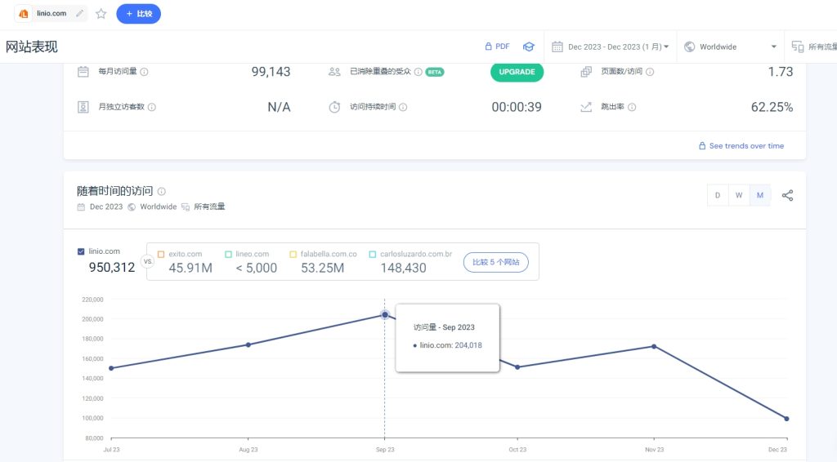Click the 950,312 total visits value

coord(111,268)
